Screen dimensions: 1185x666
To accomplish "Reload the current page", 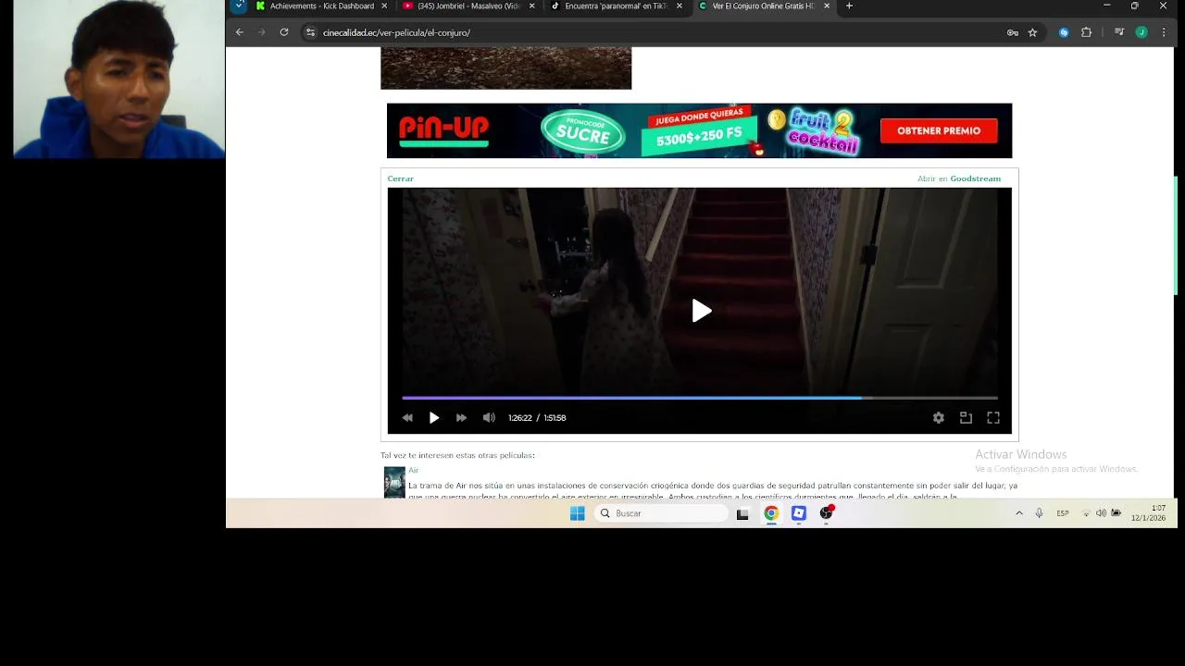I will tap(284, 32).
